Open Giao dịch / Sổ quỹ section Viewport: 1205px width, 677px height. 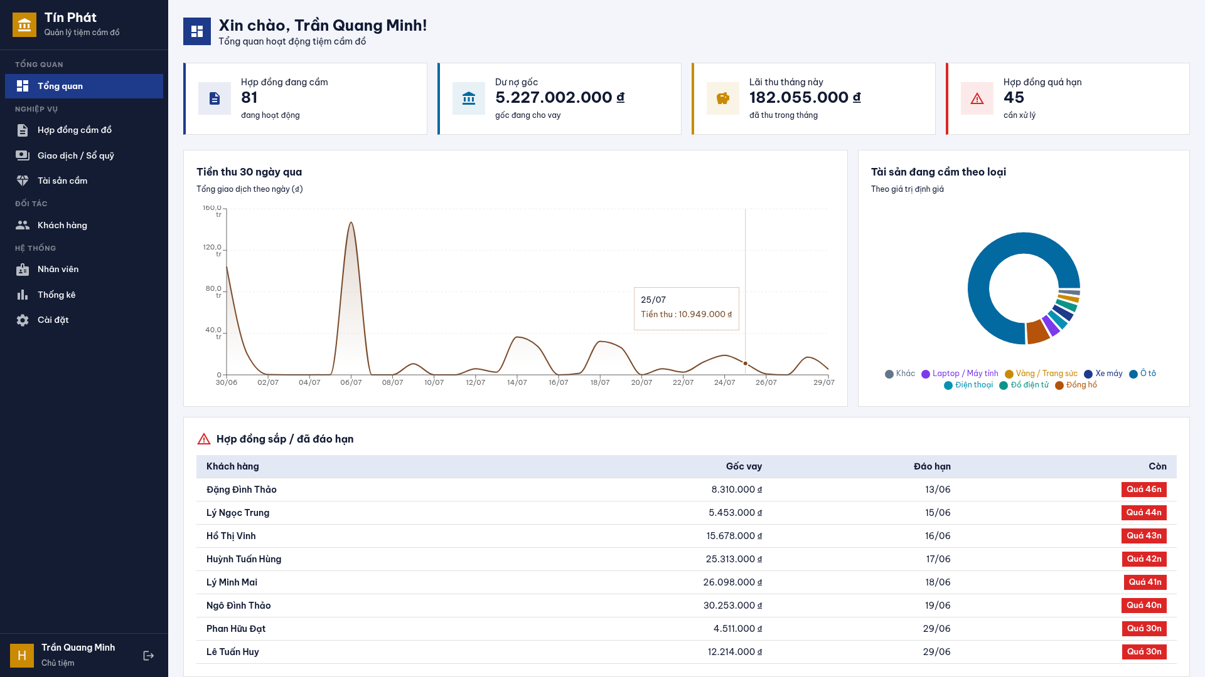click(84, 155)
